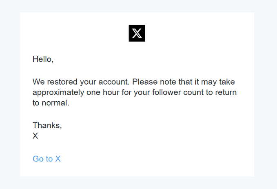Screen dimensions: 277x190
Task: Click the word that in first line
Action: click(x=185, y=82)
